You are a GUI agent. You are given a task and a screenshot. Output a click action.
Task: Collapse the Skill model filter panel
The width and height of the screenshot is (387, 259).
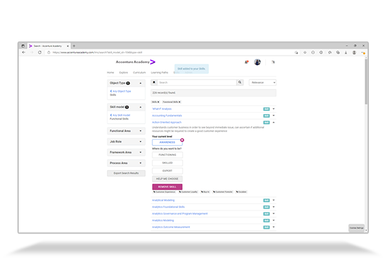point(141,107)
